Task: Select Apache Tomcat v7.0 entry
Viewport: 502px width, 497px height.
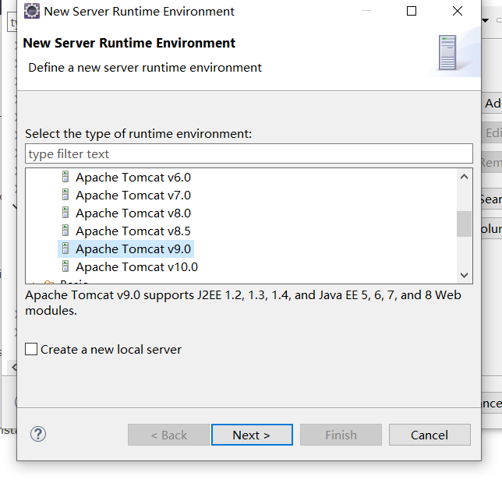Action: pyautogui.click(x=133, y=196)
